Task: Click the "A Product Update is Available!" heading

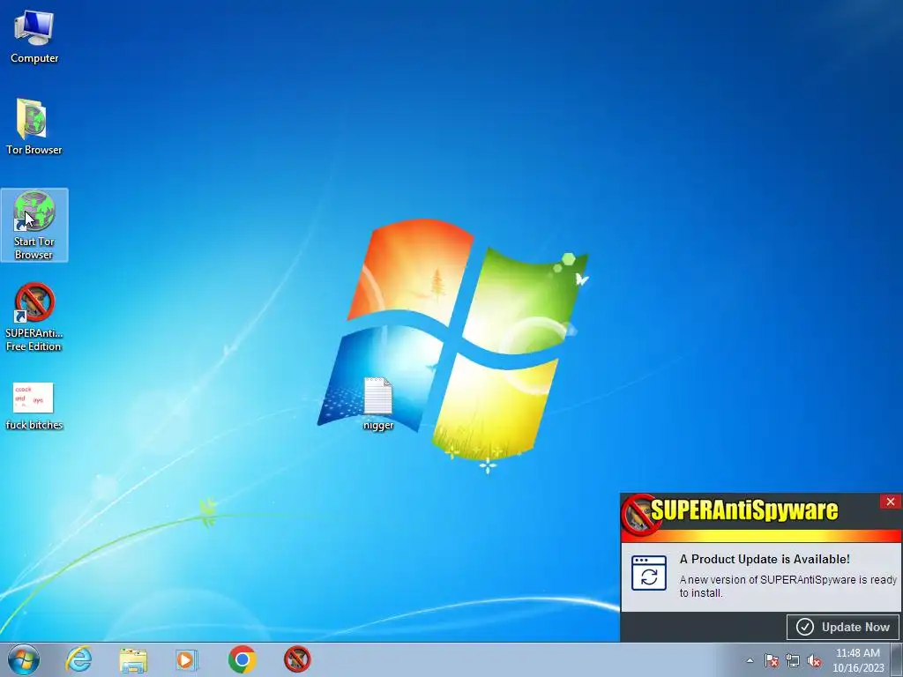Action: tap(765, 559)
